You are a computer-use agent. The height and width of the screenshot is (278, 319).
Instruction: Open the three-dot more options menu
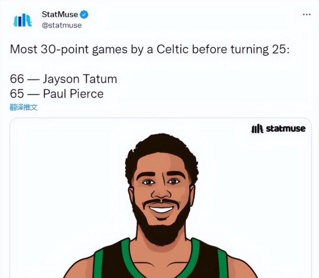pos(307,14)
